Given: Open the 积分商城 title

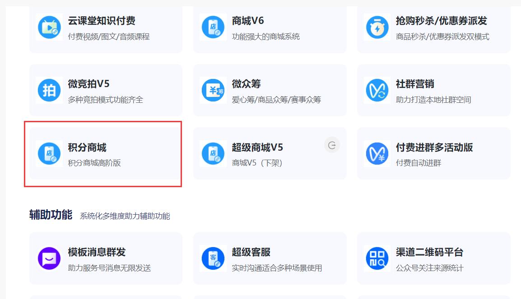Looking at the screenshot, I should [87, 147].
